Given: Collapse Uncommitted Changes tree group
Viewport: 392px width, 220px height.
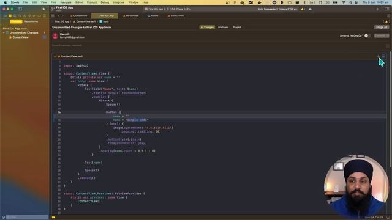Looking at the screenshot, I should [x=4, y=32].
